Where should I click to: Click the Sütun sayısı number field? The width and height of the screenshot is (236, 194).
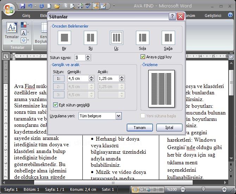[x=80, y=58]
